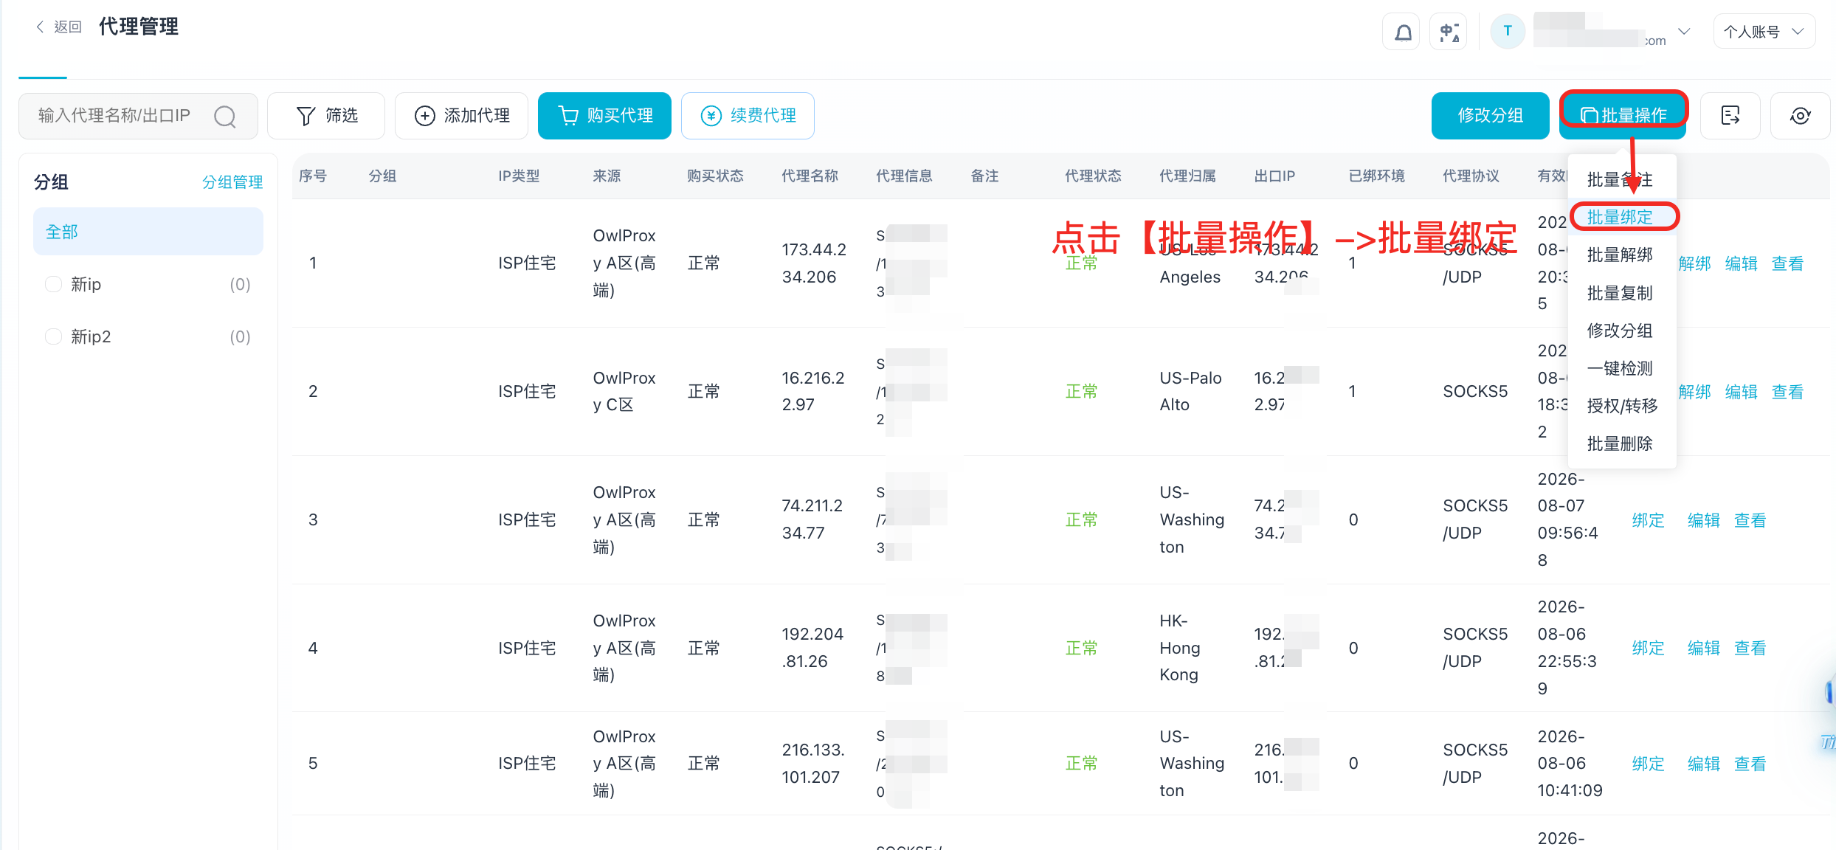Screen dimensions: 1836x850
Task: Expand the 个人账号 dropdown
Action: [1764, 32]
